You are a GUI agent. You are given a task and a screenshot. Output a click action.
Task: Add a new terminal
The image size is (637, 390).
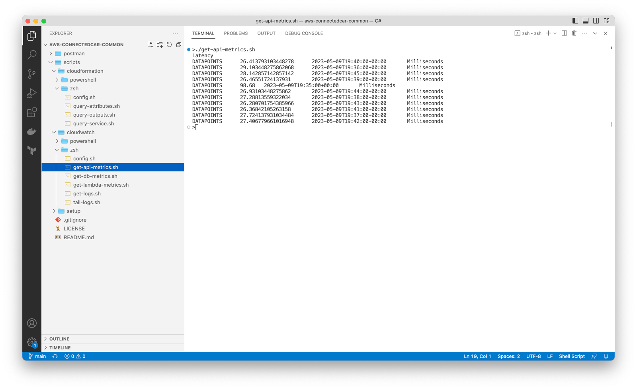point(548,33)
